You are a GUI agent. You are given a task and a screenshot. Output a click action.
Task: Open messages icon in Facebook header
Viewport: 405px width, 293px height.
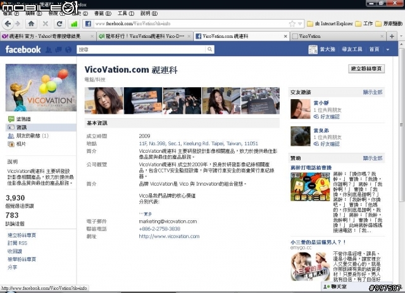coord(58,49)
